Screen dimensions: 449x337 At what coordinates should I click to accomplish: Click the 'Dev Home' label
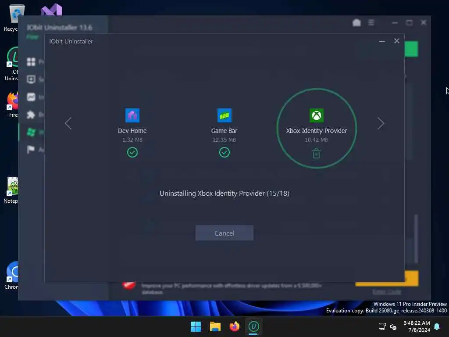[x=132, y=131]
